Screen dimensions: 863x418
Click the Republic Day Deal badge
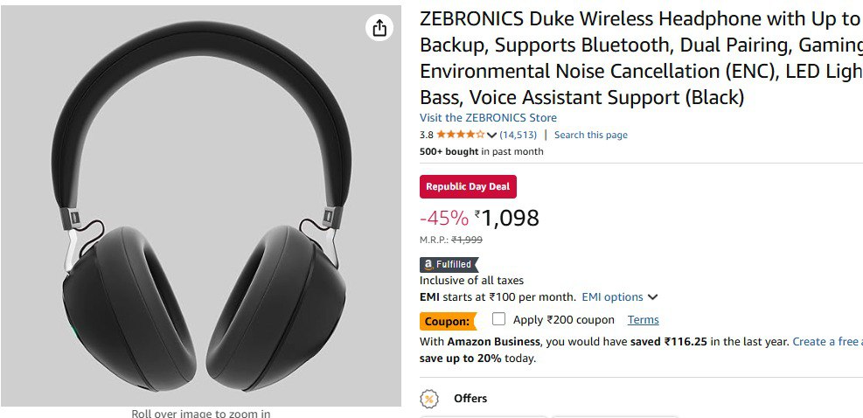(468, 186)
